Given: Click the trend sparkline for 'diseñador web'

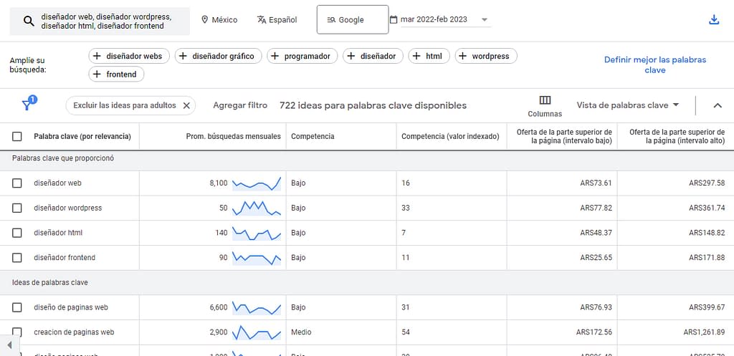Looking at the screenshot, I should click(257, 183).
